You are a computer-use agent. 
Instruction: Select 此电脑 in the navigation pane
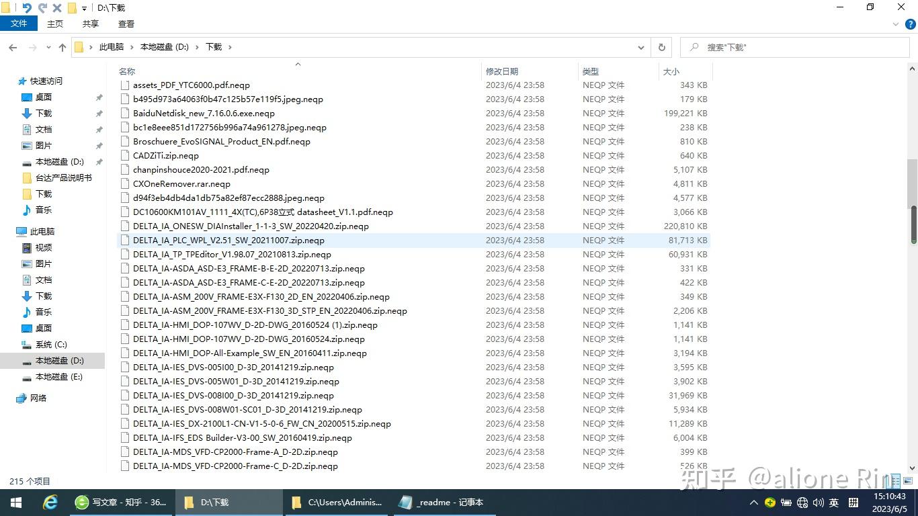(42, 231)
